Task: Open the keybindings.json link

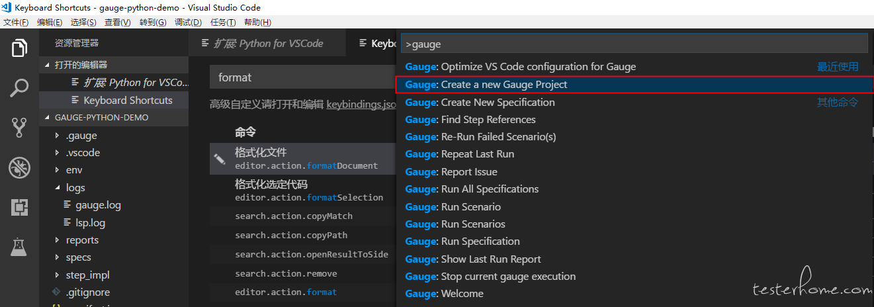Action: (x=361, y=104)
